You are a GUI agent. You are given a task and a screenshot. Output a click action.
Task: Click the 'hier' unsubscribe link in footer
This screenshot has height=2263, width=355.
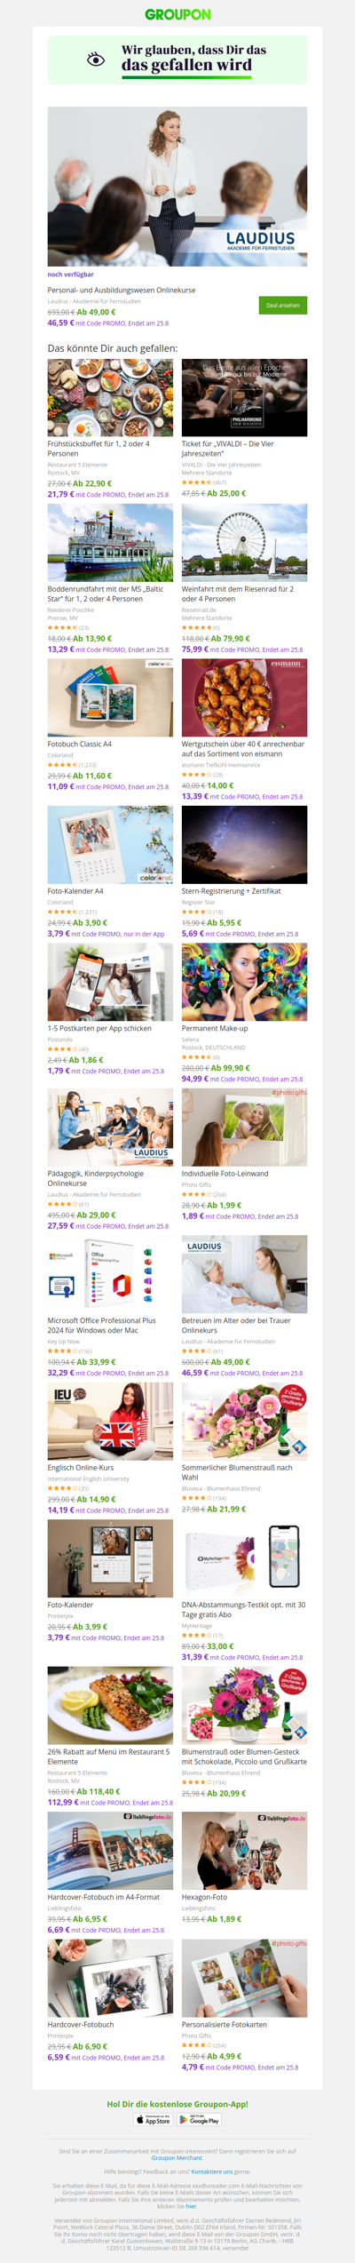[x=191, y=2206]
